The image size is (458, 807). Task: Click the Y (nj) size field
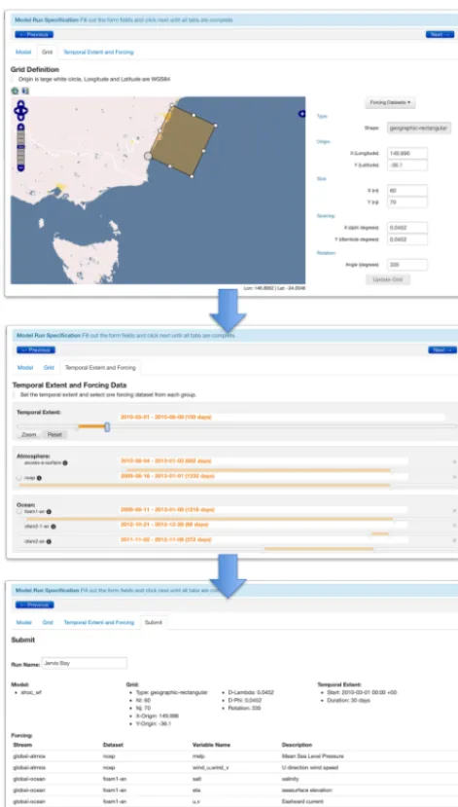[x=407, y=202]
